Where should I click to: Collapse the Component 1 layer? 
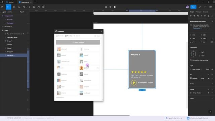tap(3, 16)
